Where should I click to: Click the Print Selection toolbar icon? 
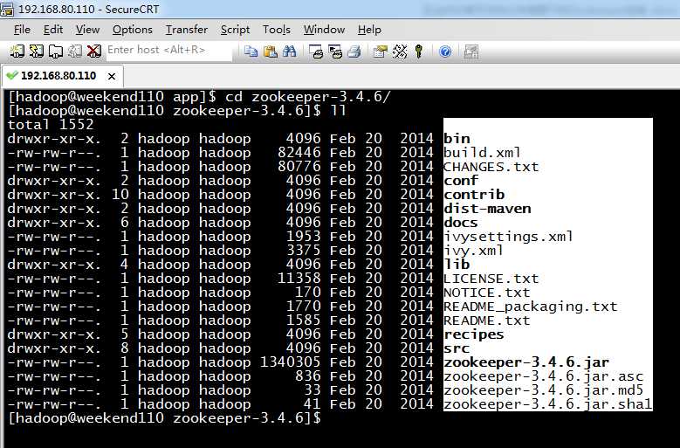tap(335, 52)
